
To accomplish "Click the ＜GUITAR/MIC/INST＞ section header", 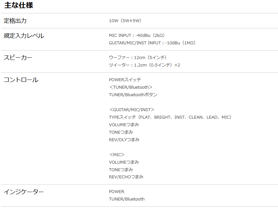I will 132,110.
